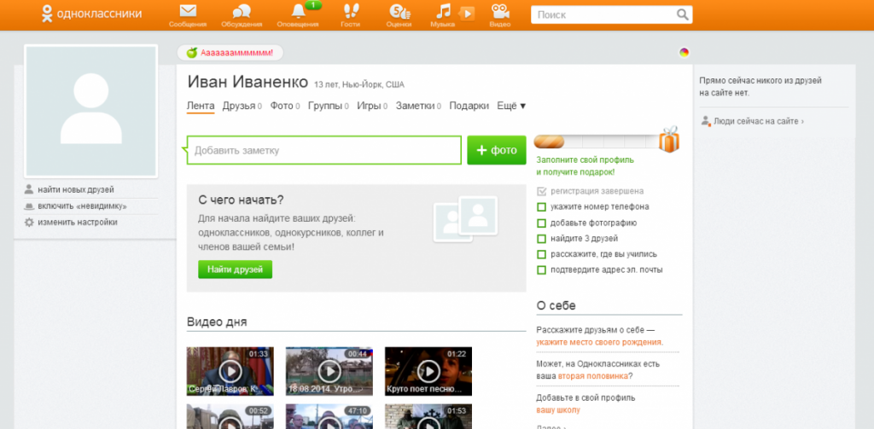This screenshot has height=429, width=874.
Task: Open the colorful theme circle icon
Action: 684,52
